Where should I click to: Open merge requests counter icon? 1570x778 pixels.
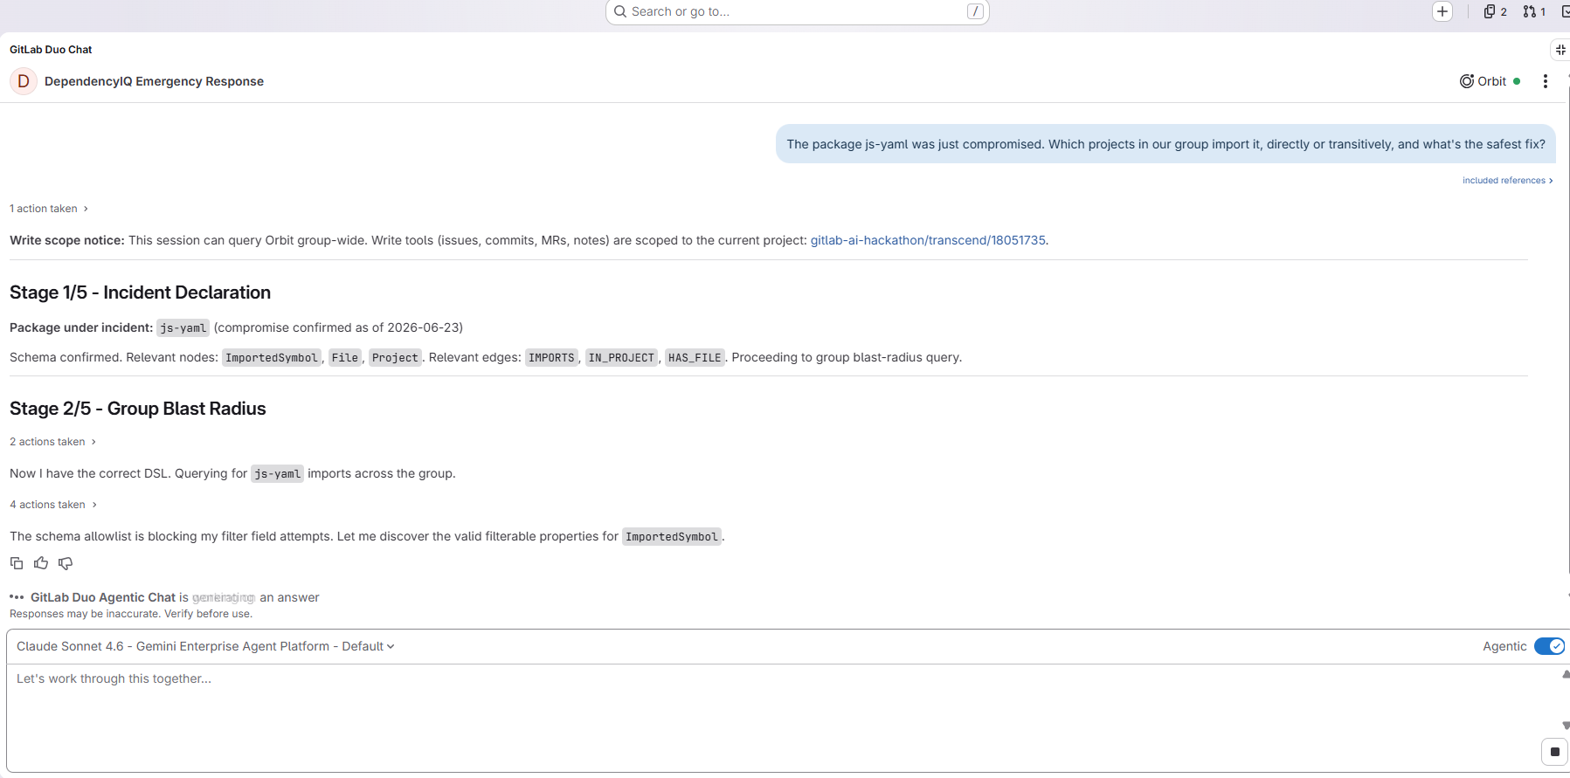(x=1534, y=11)
